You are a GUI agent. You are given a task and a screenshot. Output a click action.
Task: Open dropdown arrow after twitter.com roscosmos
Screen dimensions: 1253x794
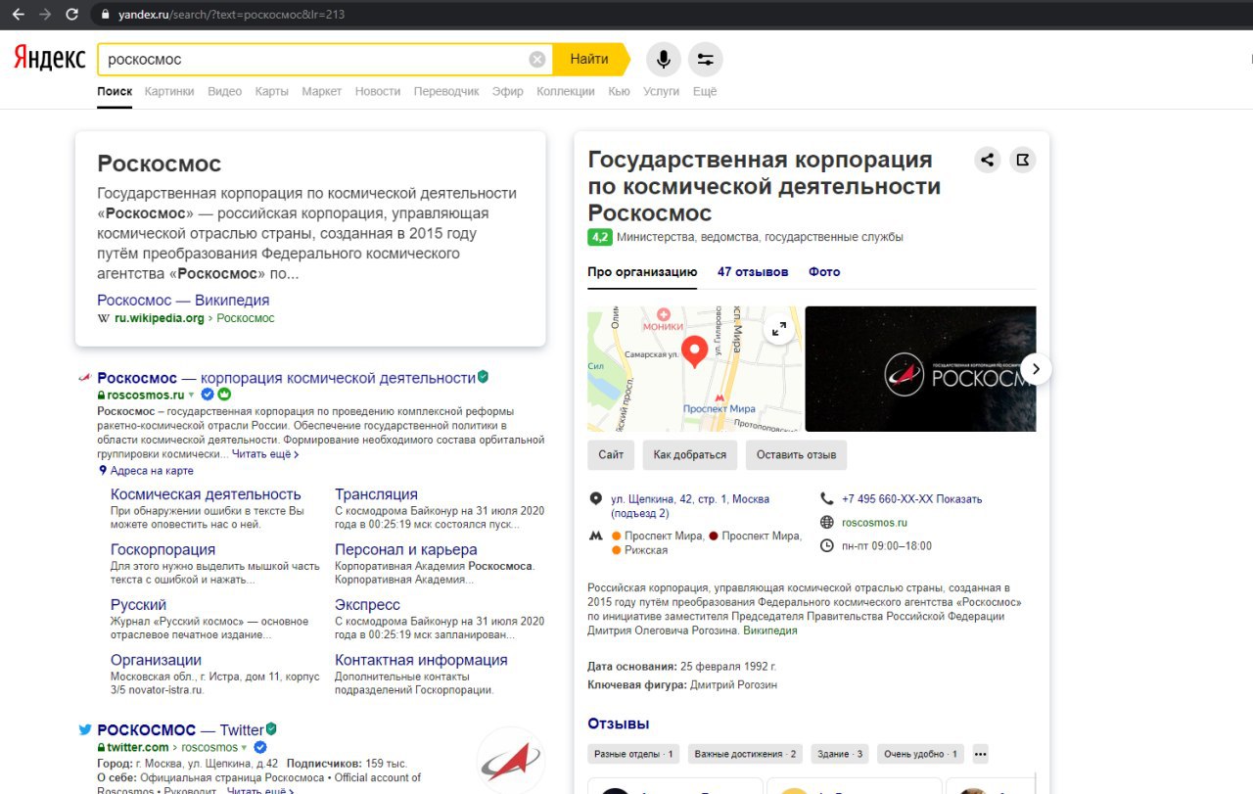click(245, 748)
